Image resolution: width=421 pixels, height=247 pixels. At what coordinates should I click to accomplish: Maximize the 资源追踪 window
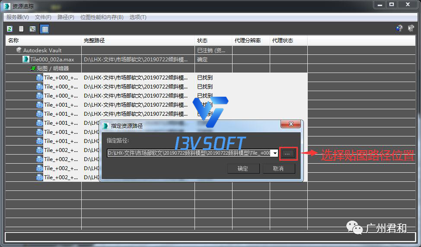click(392, 5)
